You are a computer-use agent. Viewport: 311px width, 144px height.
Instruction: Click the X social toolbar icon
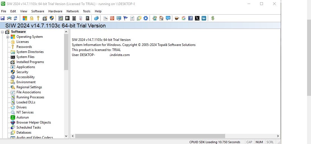pos(197,18)
